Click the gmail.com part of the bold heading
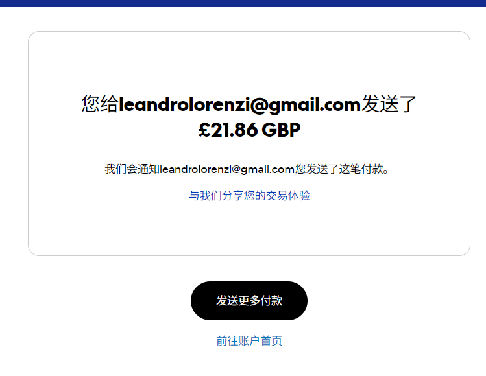The height and width of the screenshot is (376, 486). click(x=315, y=105)
